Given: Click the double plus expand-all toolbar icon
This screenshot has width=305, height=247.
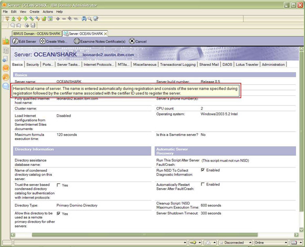Looking at the screenshot, I should point(70,19).
